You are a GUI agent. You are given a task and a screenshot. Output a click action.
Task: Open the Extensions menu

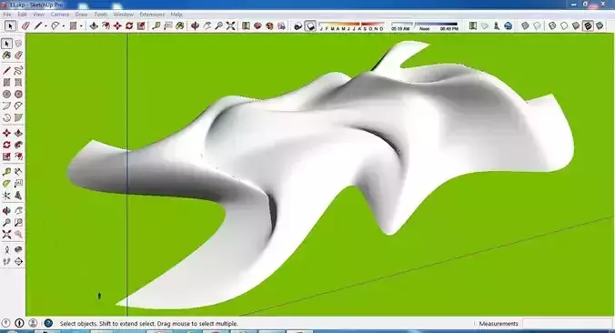[152, 15]
